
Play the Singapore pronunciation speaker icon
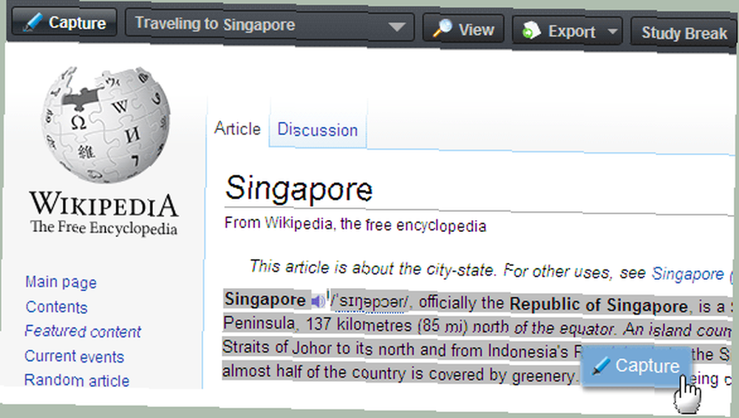318,301
